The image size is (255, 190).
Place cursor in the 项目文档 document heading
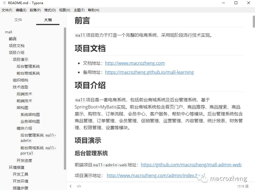90,48
